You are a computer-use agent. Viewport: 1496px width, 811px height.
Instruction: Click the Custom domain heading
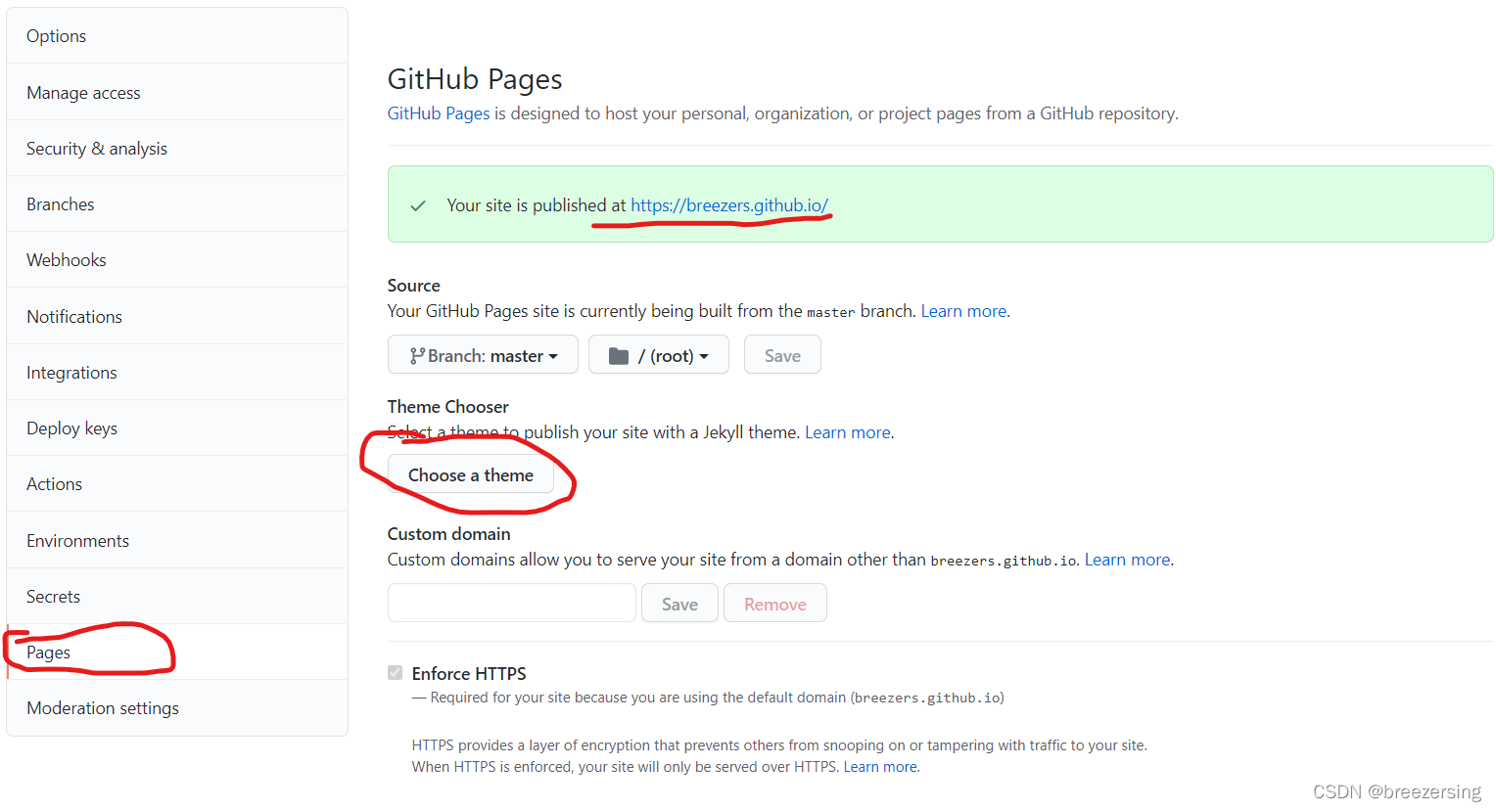pos(449,534)
